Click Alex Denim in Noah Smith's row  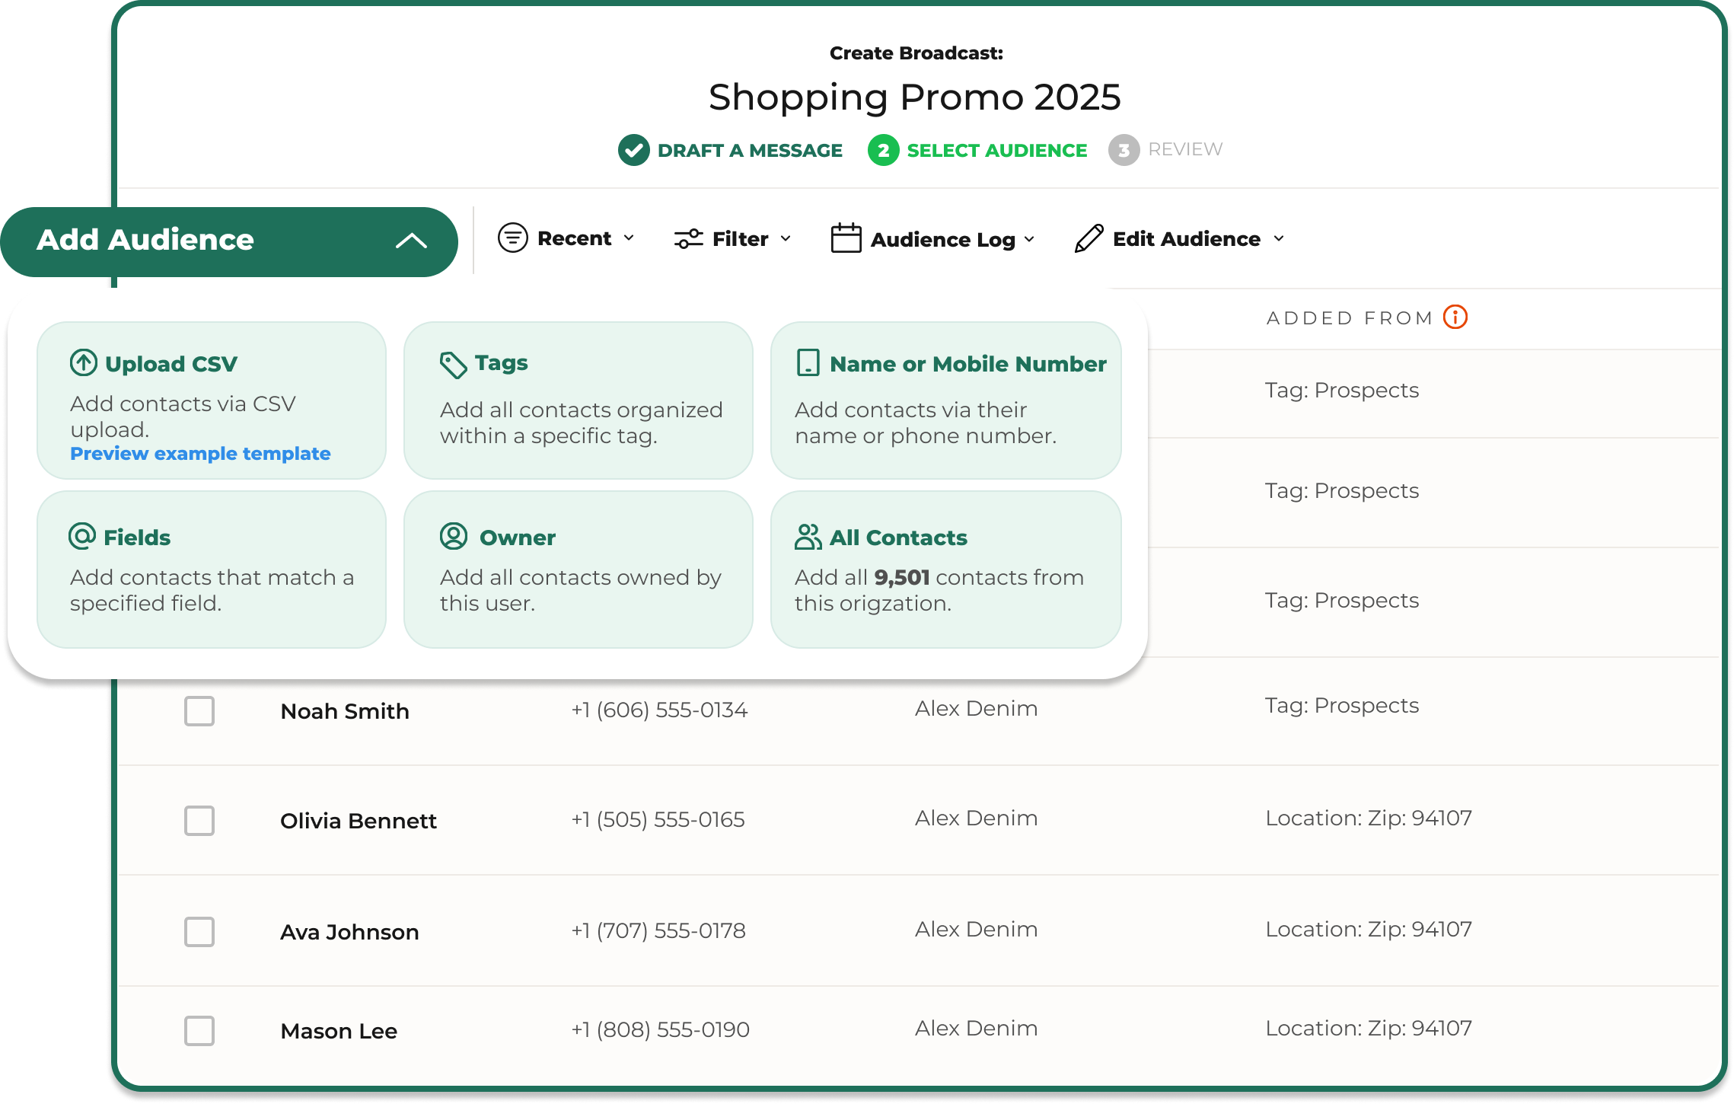(976, 708)
